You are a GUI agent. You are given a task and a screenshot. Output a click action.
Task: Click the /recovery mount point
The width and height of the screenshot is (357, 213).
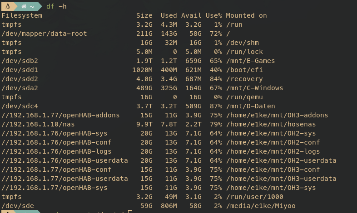244,79
